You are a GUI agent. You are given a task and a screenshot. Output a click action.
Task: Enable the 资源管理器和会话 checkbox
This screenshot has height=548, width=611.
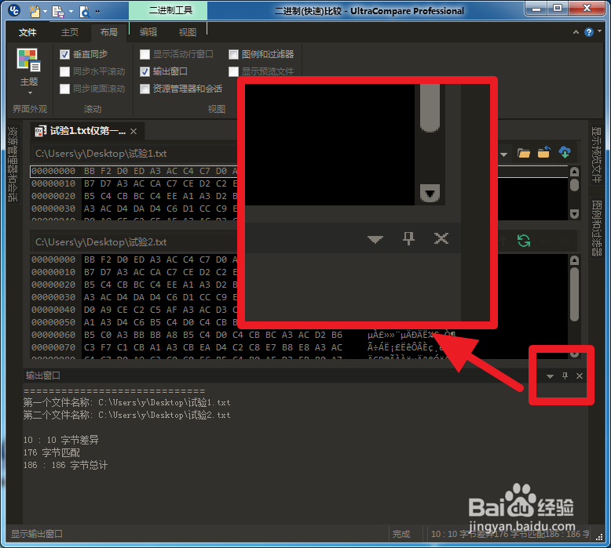click(x=145, y=89)
